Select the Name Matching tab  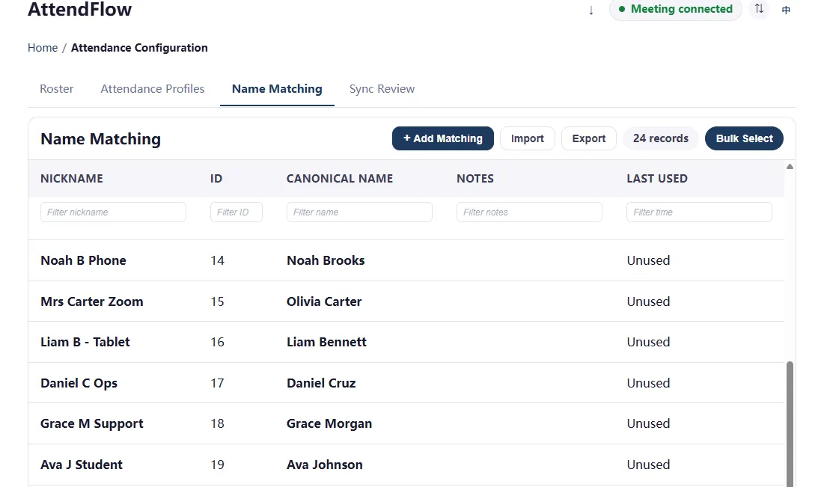277,89
